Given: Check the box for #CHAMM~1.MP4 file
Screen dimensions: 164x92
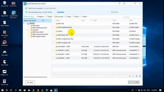Looking at the screenshot, I should [55, 47].
